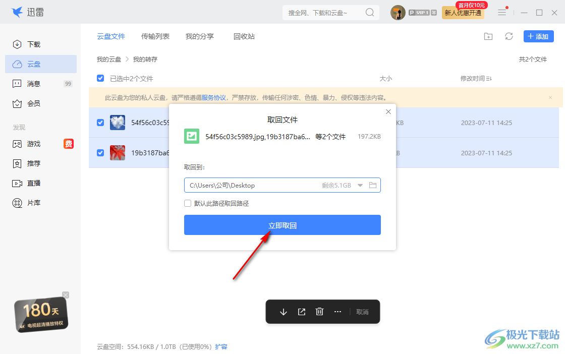Screen dimensions: 565x354
Task: Uncheck the 19b3187ba6 file checkbox
Action: pos(100,153)
